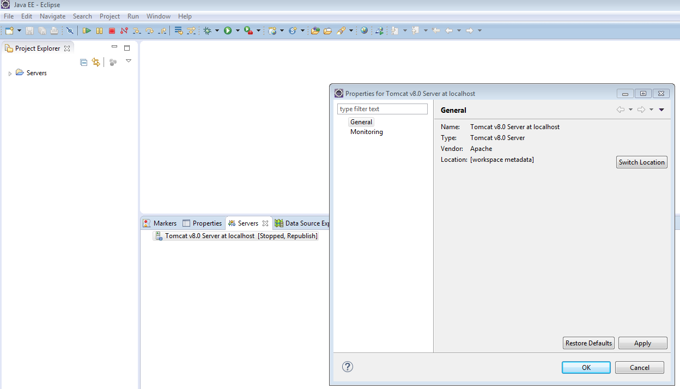The height and width of the screenshot is (389, 680).
Task: Toggle Skip All Breakpoints icon
Action: (x=70, y=31)
